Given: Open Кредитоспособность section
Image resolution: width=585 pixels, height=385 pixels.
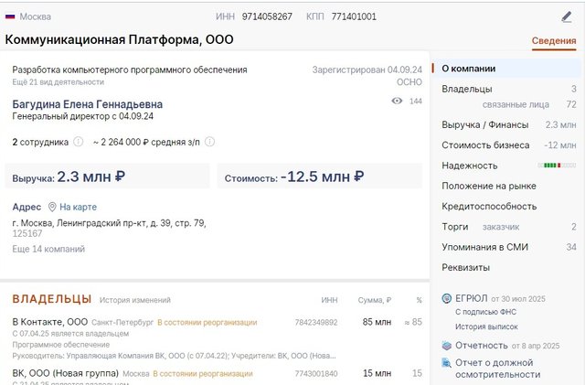Looking at the screenshot, I should 489,206.
